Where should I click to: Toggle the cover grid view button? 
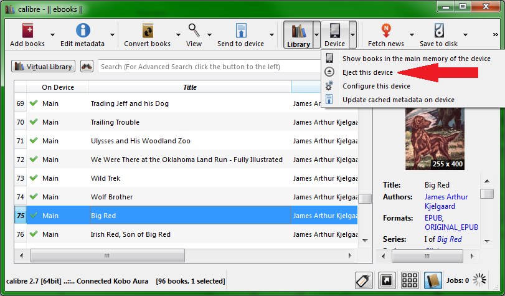(x=409, y=280)
